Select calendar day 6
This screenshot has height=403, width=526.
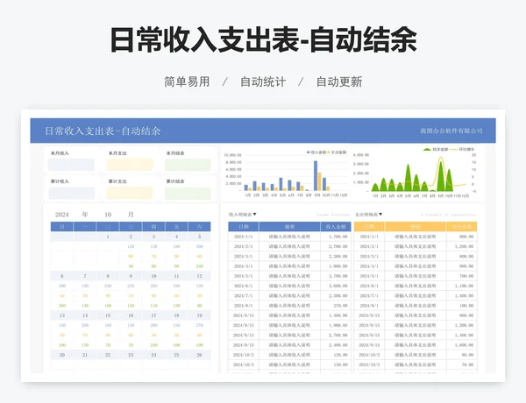click(62, 276)
